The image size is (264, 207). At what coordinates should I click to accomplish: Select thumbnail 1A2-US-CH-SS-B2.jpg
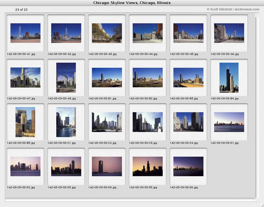coord(148,77)
